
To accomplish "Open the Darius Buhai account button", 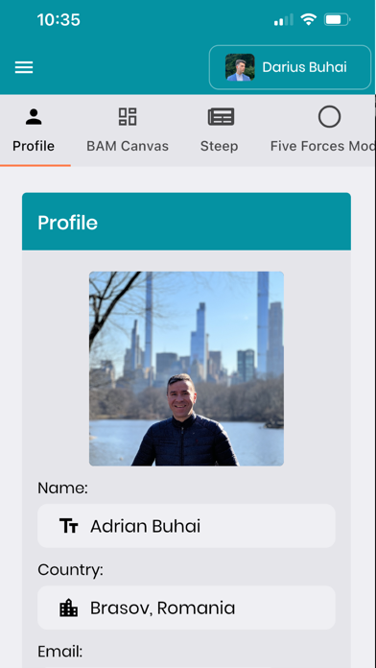I will tap(290, 67).
